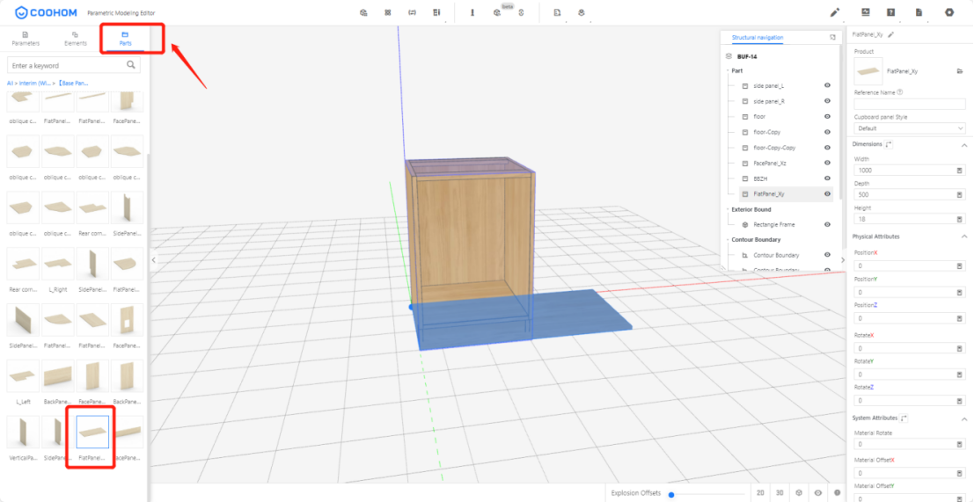Click the Explosion Offsets slider handle

pyautogui.click(x=671, y=494)
